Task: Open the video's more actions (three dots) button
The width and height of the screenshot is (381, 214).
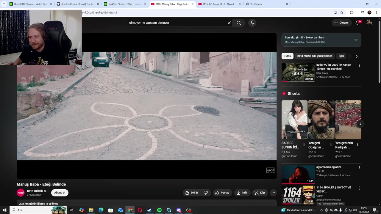Action: (x=273, y=193)
